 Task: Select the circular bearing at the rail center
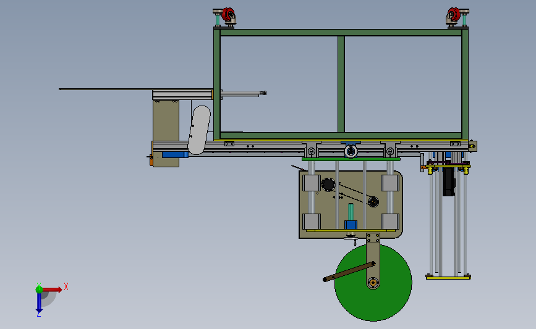click(351, 151)
